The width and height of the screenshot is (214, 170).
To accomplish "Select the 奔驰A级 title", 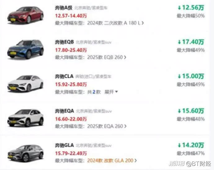I will 64,8.
